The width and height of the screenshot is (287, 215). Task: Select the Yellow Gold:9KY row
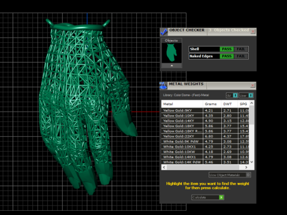[x=205, y=110]
